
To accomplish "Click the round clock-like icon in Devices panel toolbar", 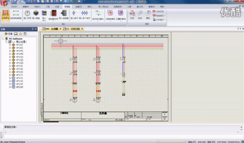I will [25, 34].
